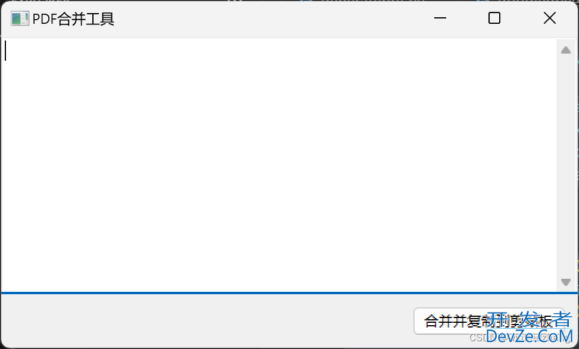Click the window's bottom-right resize corner
The width and height of the screenshot is (579, 349).
[576, 346]
